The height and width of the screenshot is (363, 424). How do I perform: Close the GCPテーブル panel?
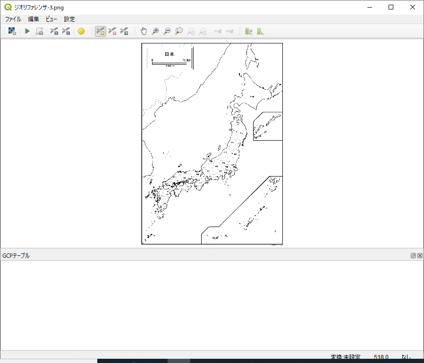420,256
